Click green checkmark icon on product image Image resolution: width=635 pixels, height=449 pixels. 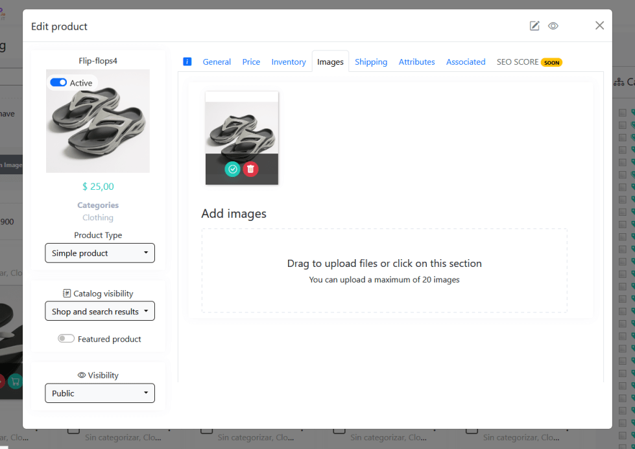(x=232, y=169)
